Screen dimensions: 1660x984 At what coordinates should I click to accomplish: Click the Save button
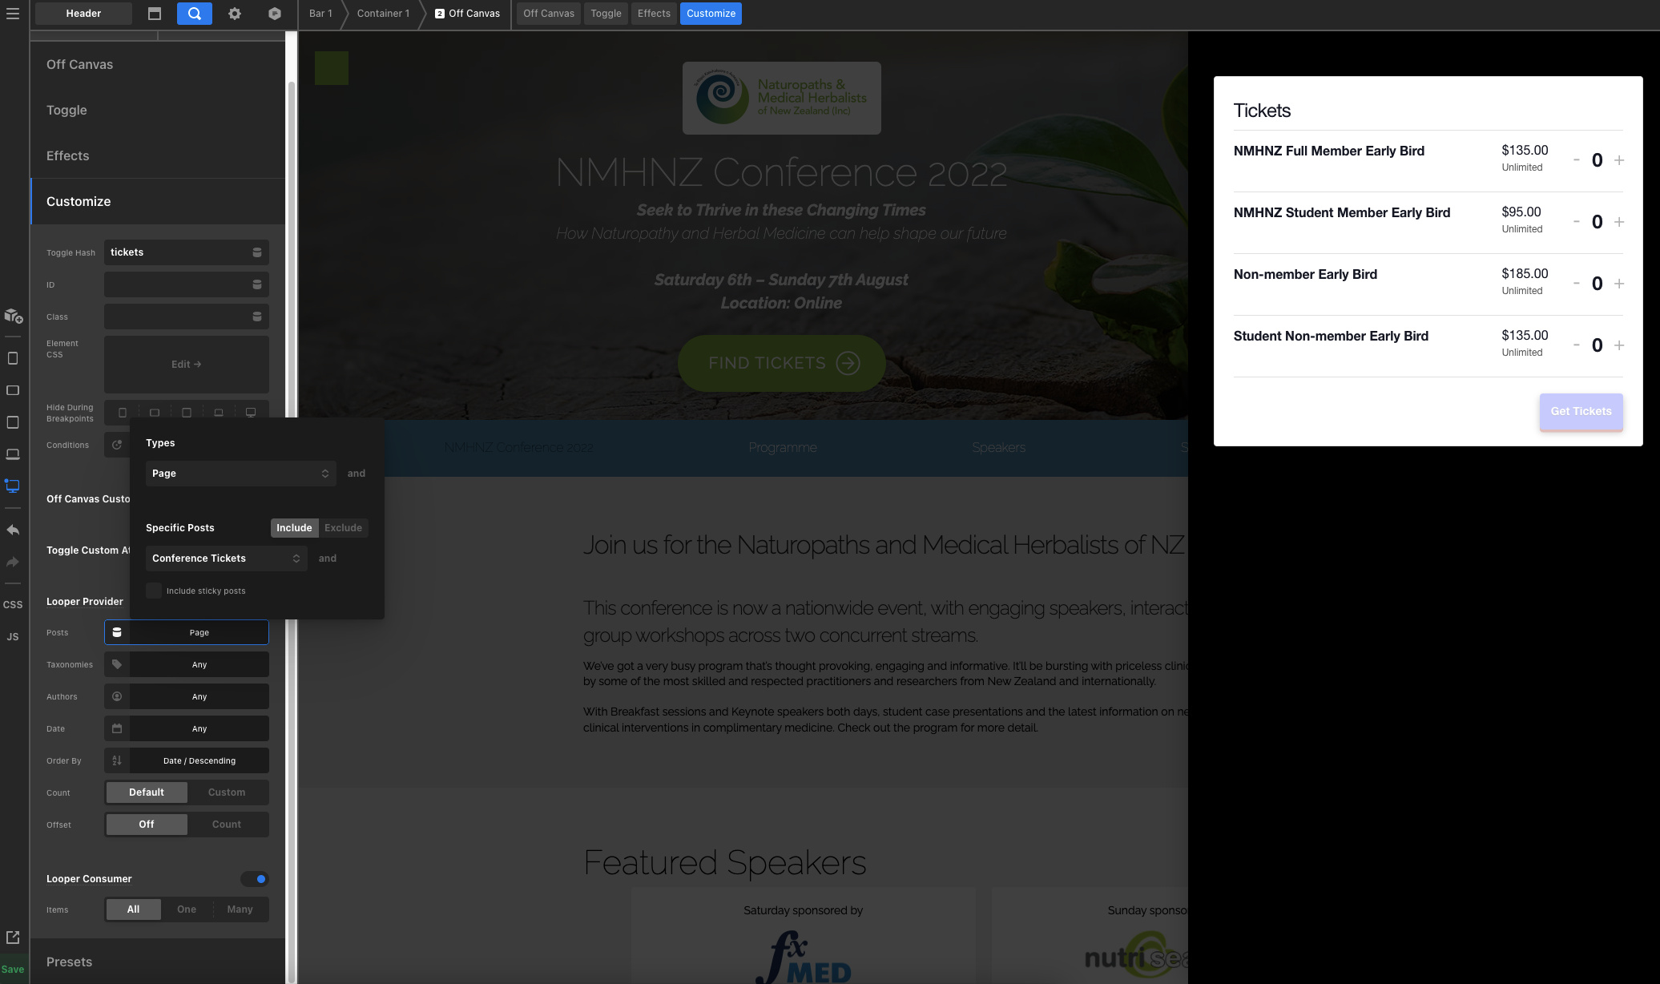[x=13, y=969]
